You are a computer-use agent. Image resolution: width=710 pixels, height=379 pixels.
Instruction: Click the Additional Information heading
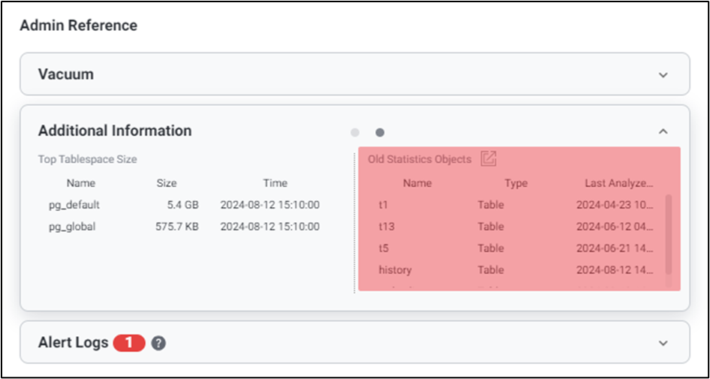(x=115, y=131)
